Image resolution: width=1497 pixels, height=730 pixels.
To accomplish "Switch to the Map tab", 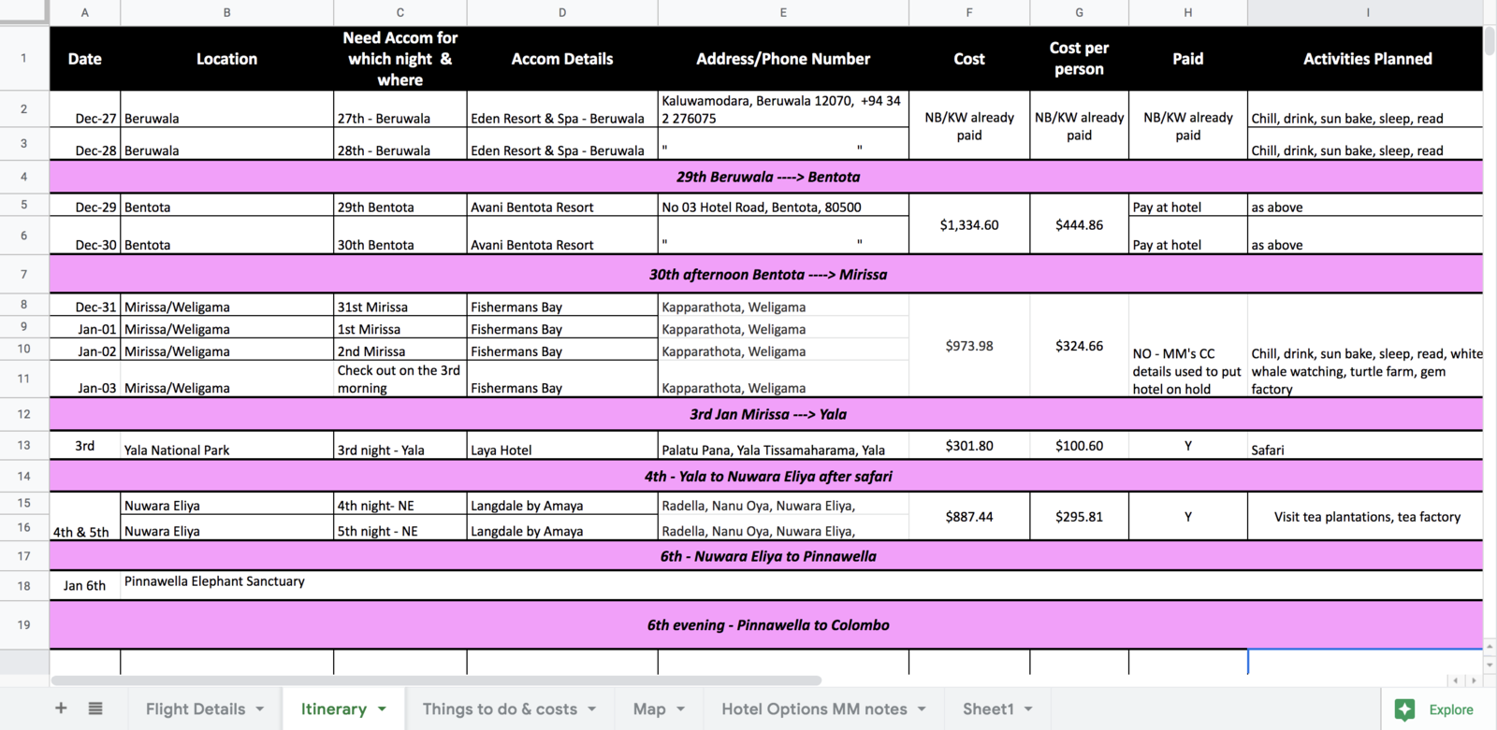I will (x=649, y=709).
